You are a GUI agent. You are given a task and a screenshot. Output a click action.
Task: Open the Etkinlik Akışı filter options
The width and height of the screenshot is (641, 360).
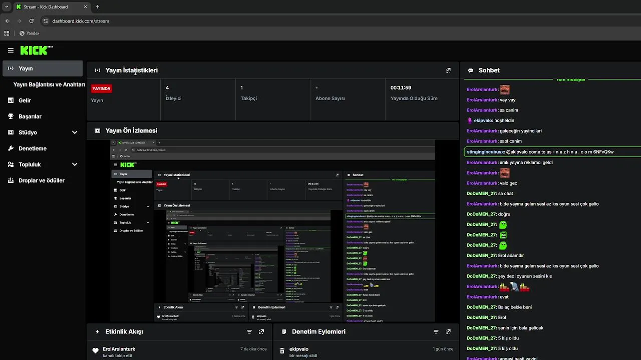click(249, 332)
